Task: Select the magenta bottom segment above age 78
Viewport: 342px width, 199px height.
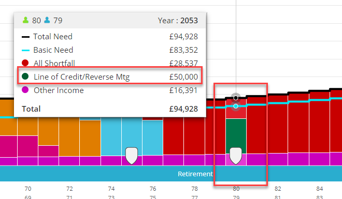Action: point(194,160)
